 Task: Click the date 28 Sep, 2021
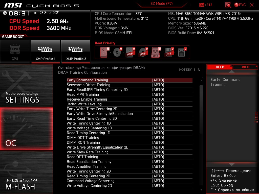click(x=50, y=13)
